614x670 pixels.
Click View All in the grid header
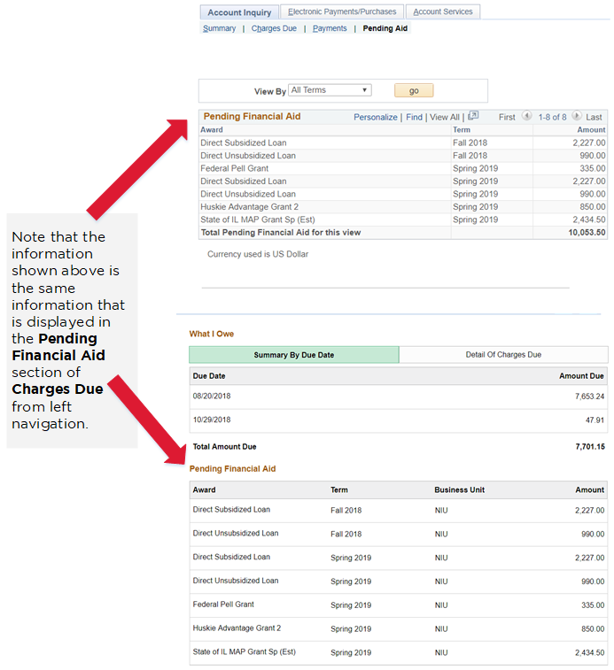click(x=445, y=117)
